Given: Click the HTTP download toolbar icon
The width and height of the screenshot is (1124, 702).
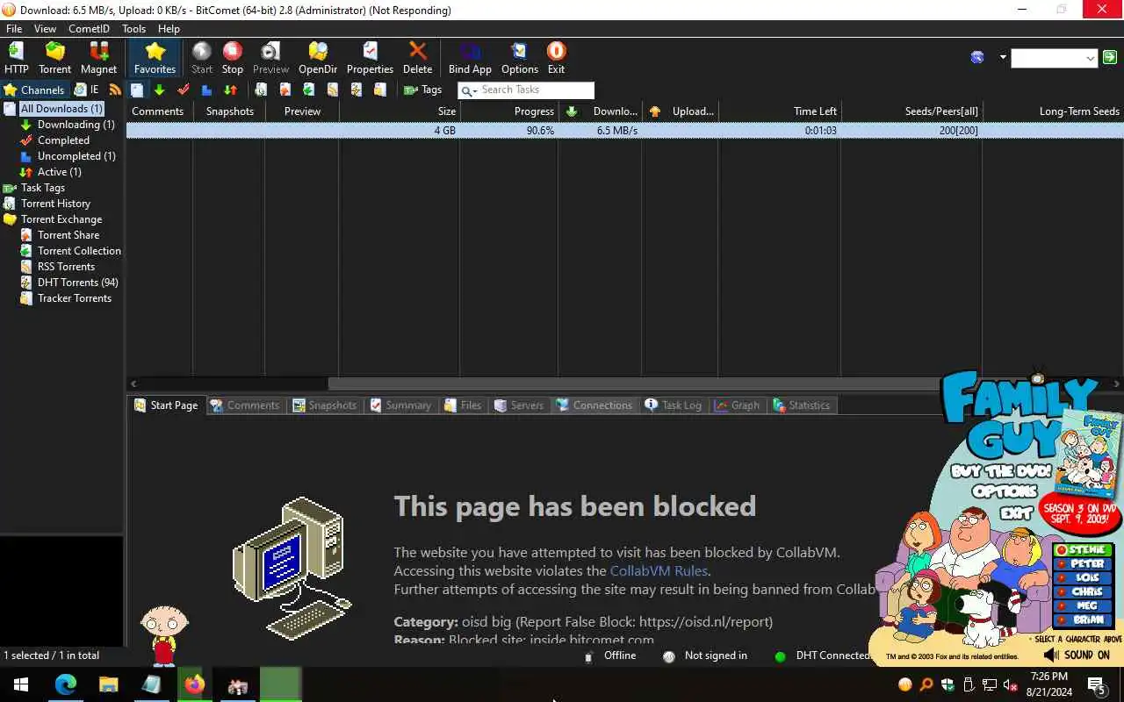Looking at the screenshot, I should [x=17, y=58].
